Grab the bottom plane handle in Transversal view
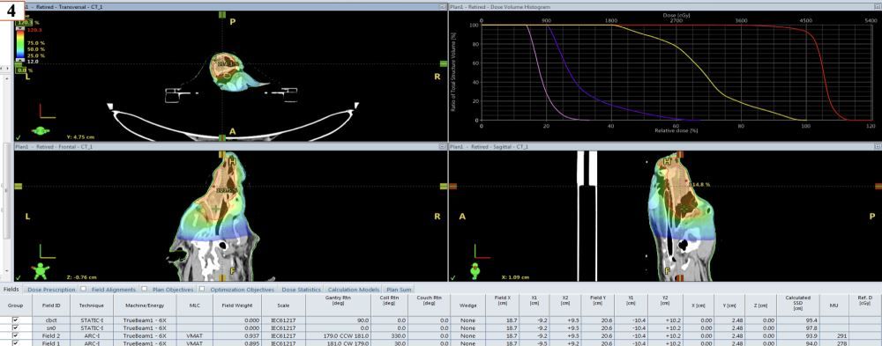Screen dimensions: 882x346 [222, 137]
